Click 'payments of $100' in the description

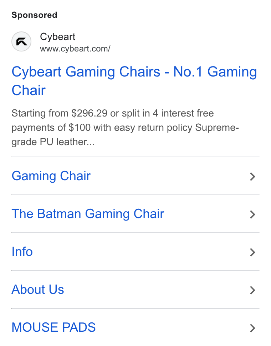point(51,128)
